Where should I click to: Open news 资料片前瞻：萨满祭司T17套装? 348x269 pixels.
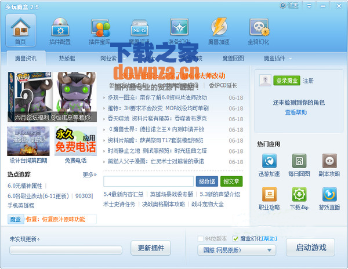(x=155, y=140)
